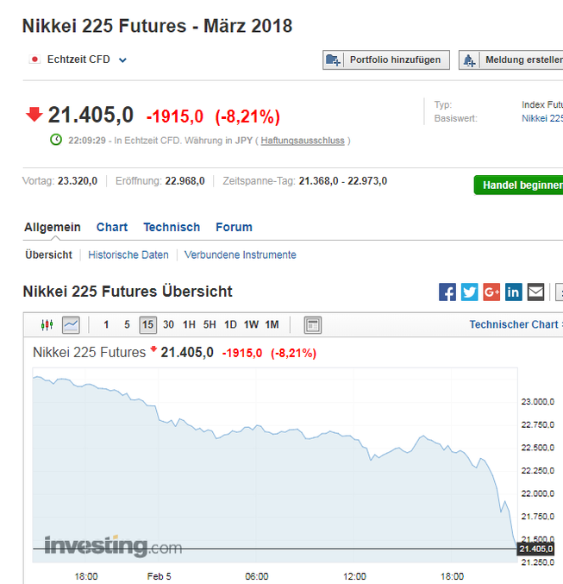Select the 1M chart timeframe
Screen dimensions: 563x584
[272, 325]
